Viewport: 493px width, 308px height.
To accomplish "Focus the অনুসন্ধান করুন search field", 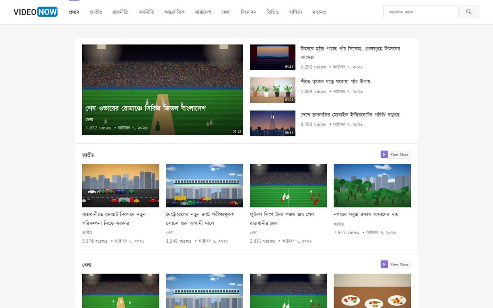I will [x=421, y=11].
